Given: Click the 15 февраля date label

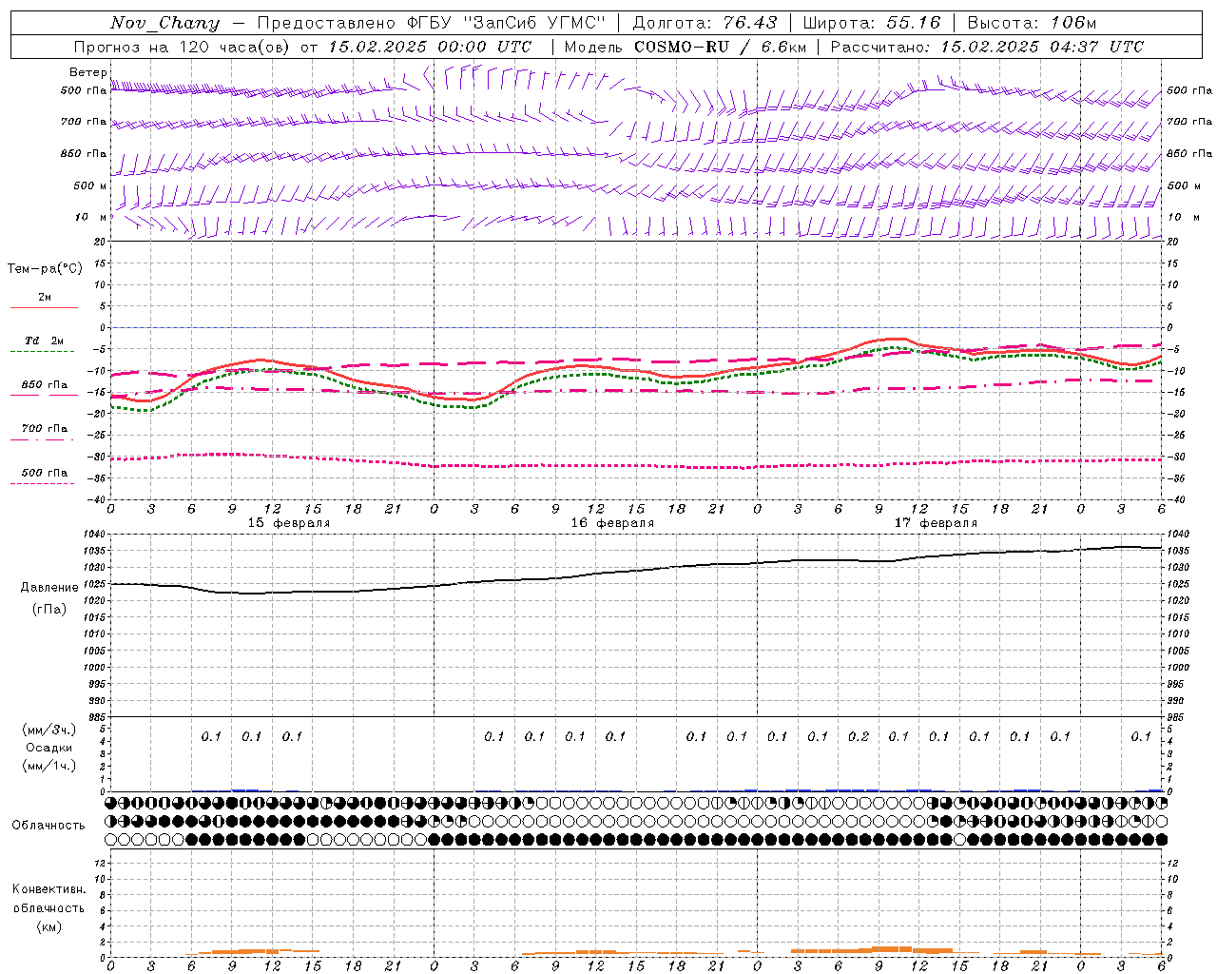Looking at the screenshot, I should [289, 523].
